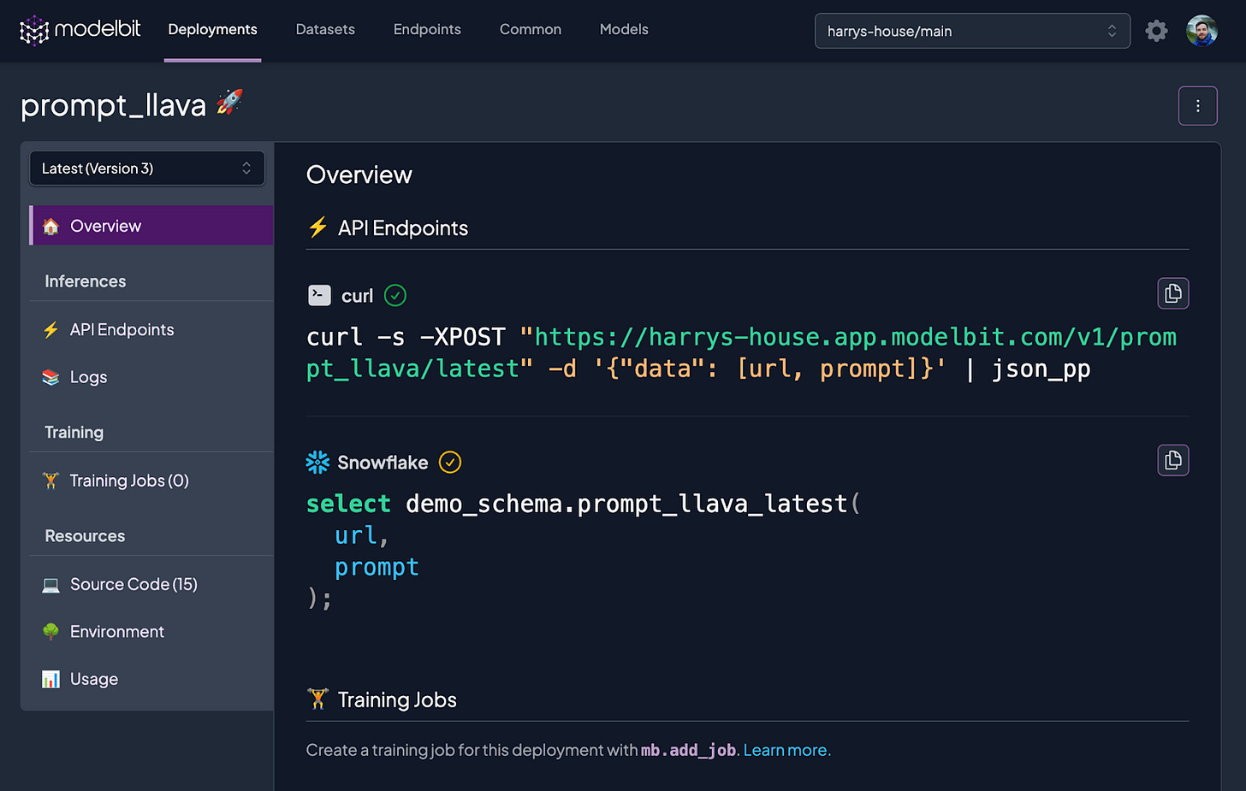Click the books icon for Logs
Image resolution: width=1246 pixels, height=791 pixels.
51,377
